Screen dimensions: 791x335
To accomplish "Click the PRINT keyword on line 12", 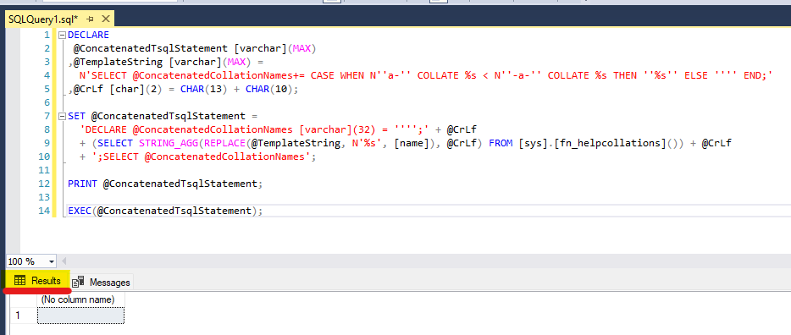I will 82,184.
